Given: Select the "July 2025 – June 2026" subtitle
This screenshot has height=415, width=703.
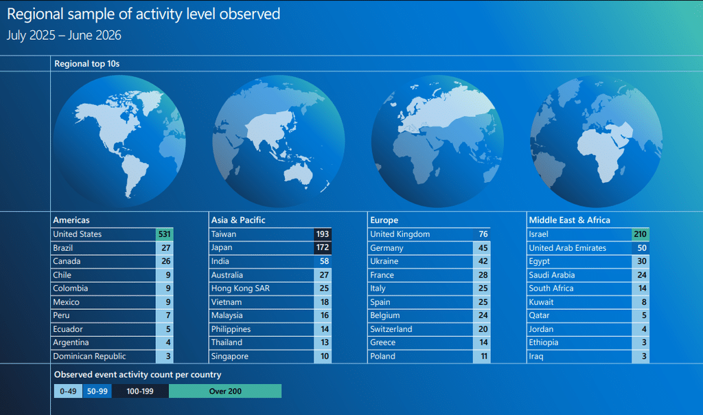Looking at the screenshot, I should coord(64,35).
